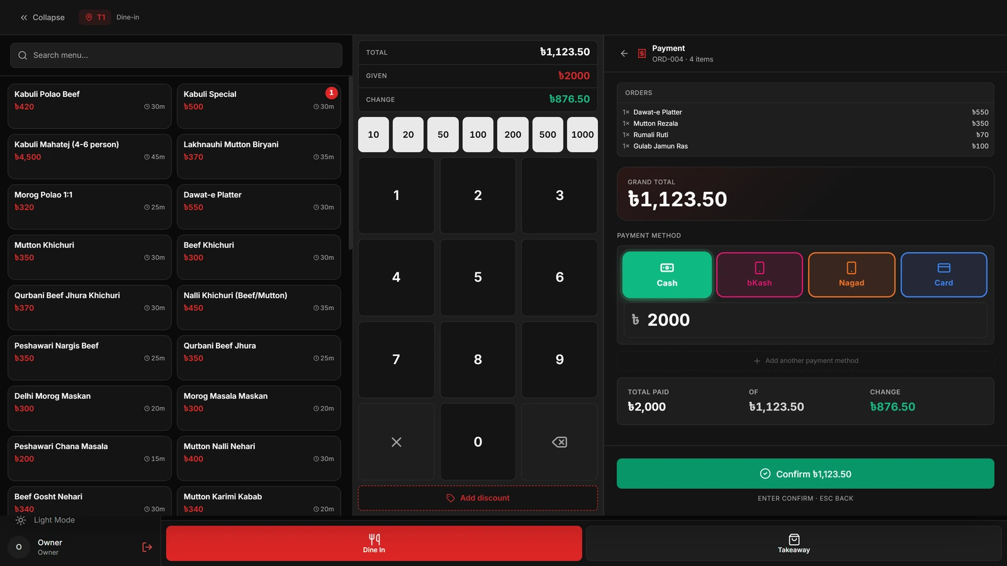This screenshot has width=1007, height=566.
Task: Add Peshawari Nargis Beef item
Action: pos(89,358)
